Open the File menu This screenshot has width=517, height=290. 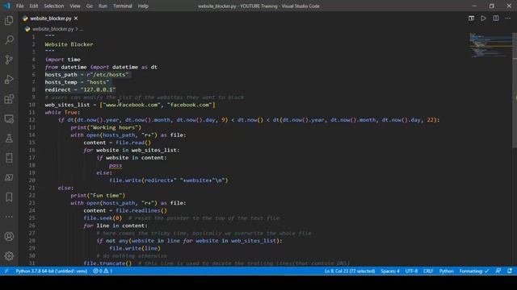point(19,6)
